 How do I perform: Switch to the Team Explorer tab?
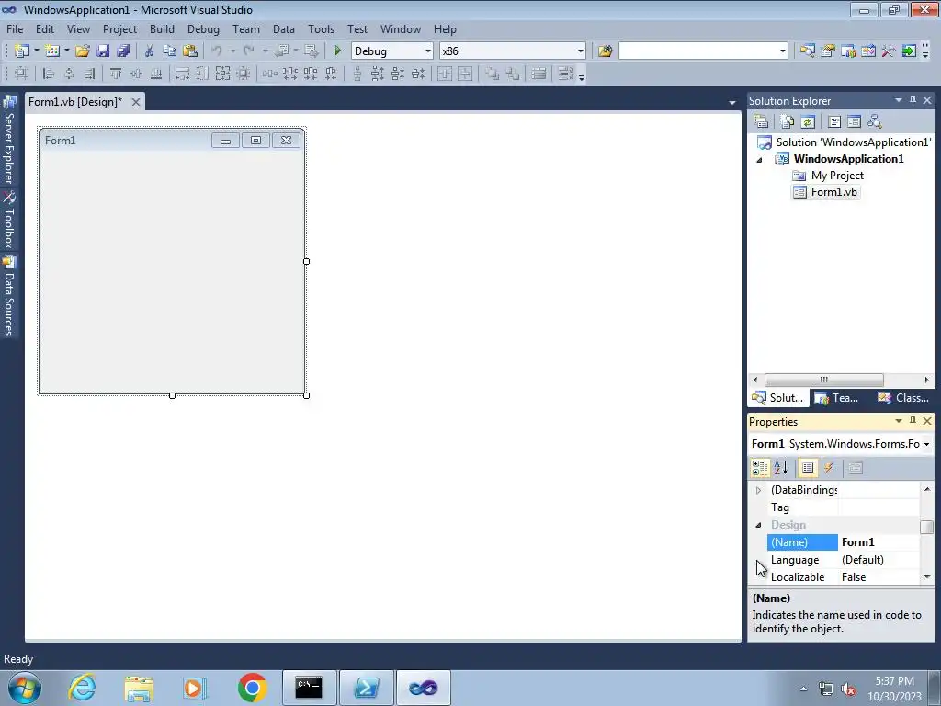[837, 397]
